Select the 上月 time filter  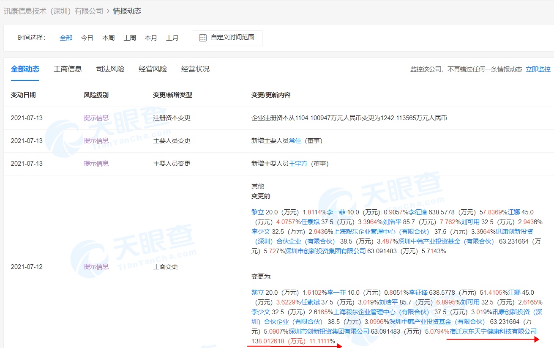tap(172, 38)
